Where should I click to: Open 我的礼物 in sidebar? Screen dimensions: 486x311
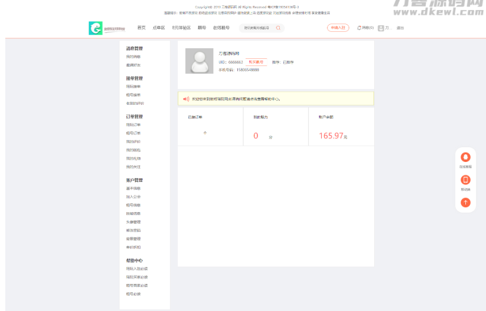(133, 158)
